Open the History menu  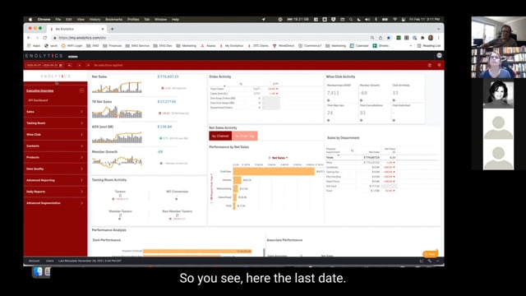pos(95,20)
